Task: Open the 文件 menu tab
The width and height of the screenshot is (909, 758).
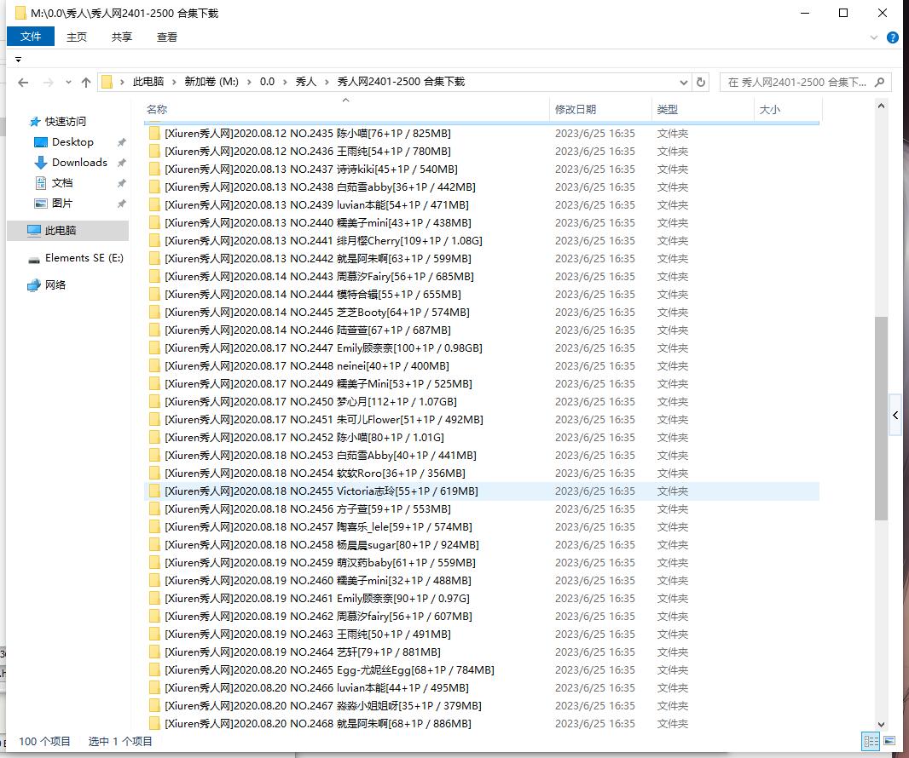Action: click(31, 37)
